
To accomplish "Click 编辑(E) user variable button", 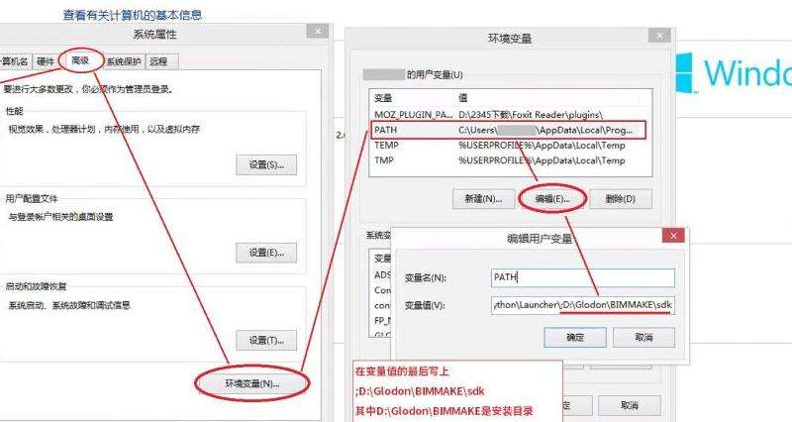I will [x=552, y=199].
